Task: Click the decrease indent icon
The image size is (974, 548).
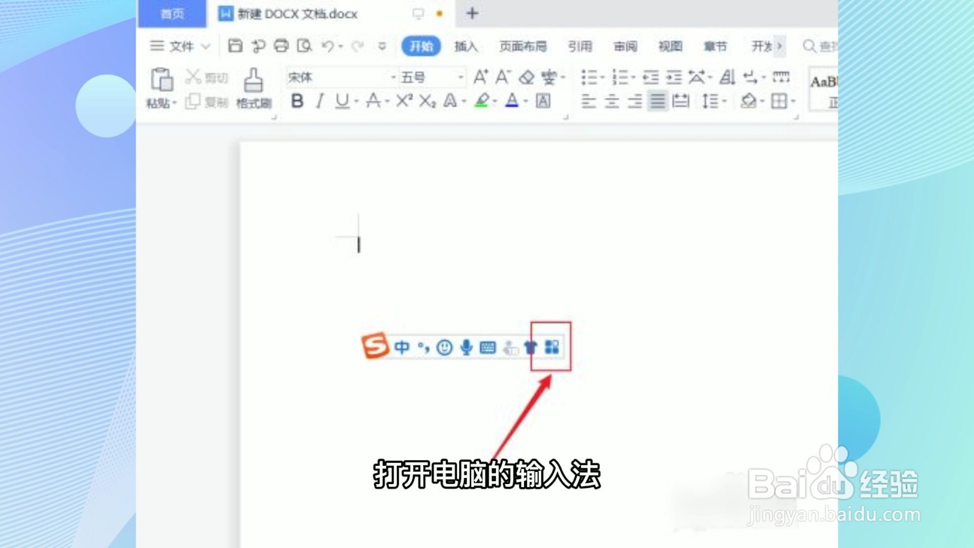Action: click(651, 77)
